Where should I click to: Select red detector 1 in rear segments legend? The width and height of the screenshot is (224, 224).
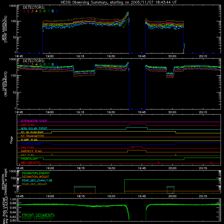tap(24, 65)
